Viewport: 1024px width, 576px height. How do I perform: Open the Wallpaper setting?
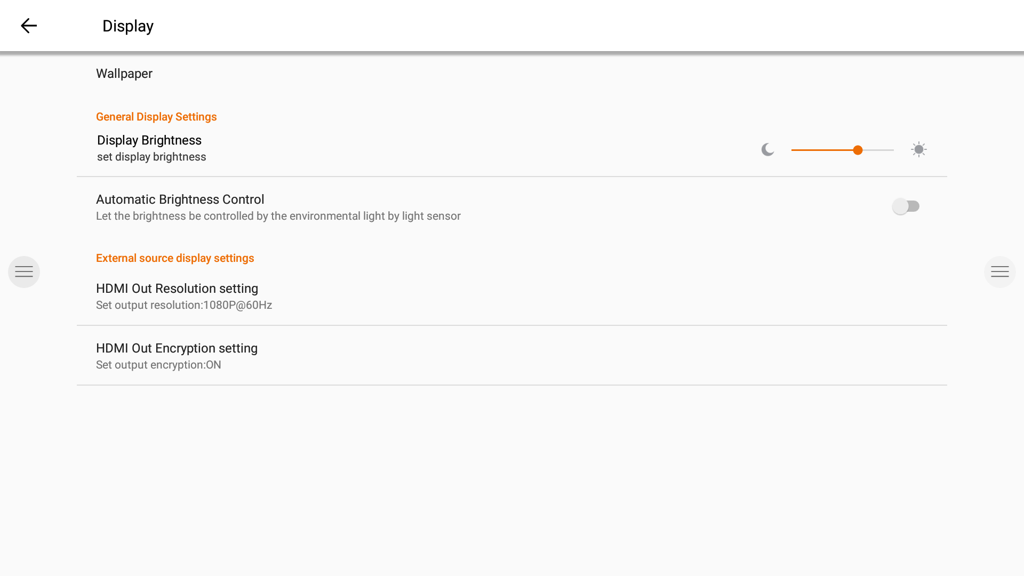tap(124, 74)
